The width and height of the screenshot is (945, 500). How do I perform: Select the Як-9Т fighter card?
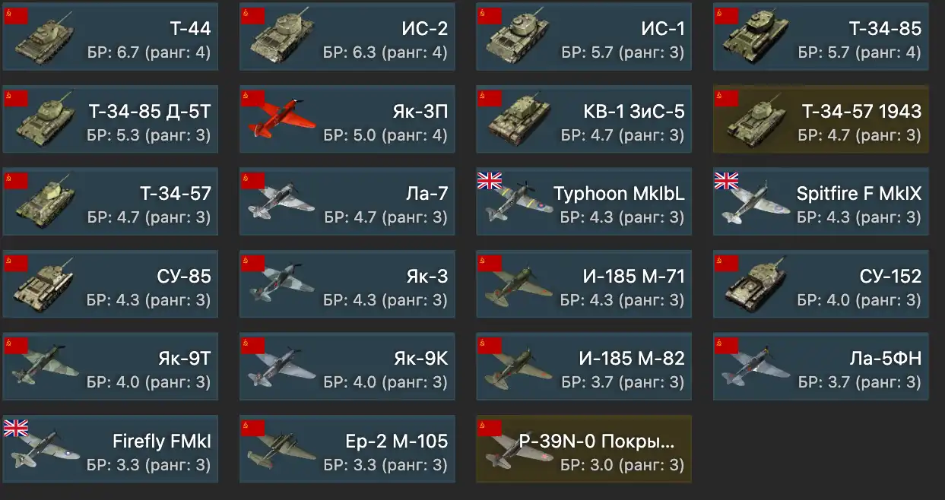coord(110,366)
